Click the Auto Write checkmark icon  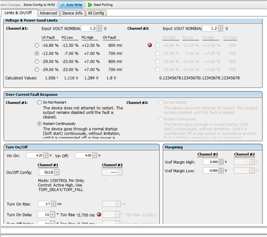(x=63, y=5)
